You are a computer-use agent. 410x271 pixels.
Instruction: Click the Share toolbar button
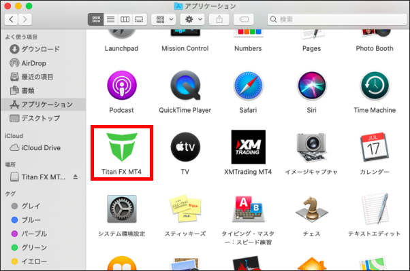(219, 19)
